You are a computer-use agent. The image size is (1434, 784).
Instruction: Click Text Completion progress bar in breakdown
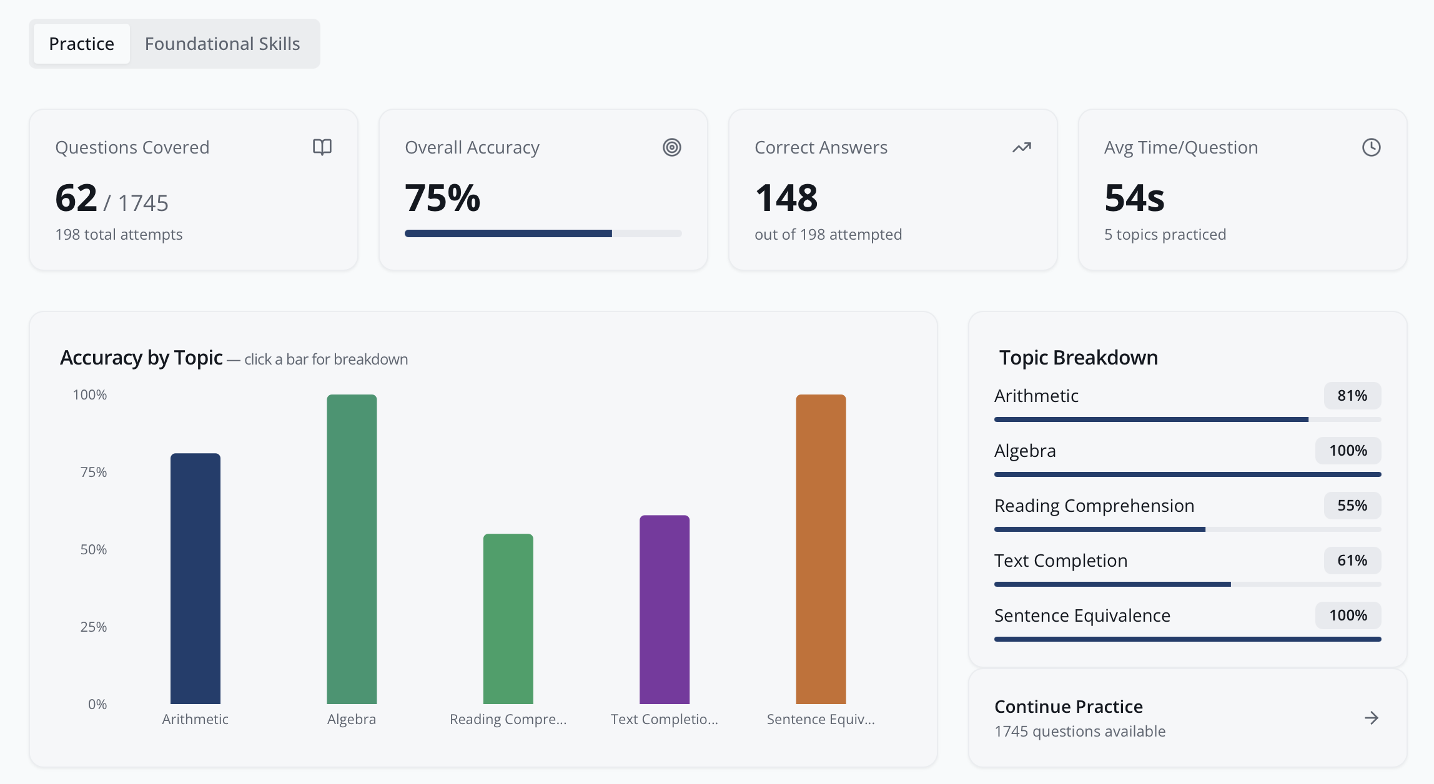pos(1187,584)
